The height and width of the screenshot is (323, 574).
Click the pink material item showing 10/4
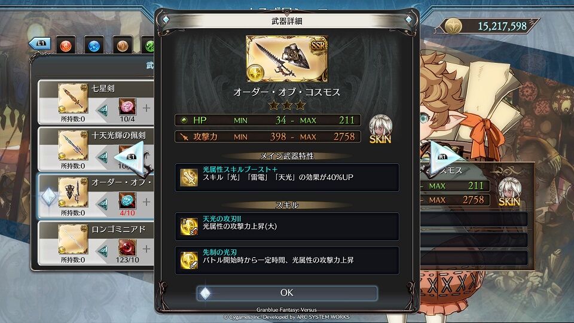click(x=127, y=106)
